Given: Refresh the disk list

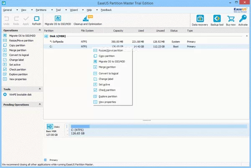Looking at the screenshot, I should coord(36,20).
